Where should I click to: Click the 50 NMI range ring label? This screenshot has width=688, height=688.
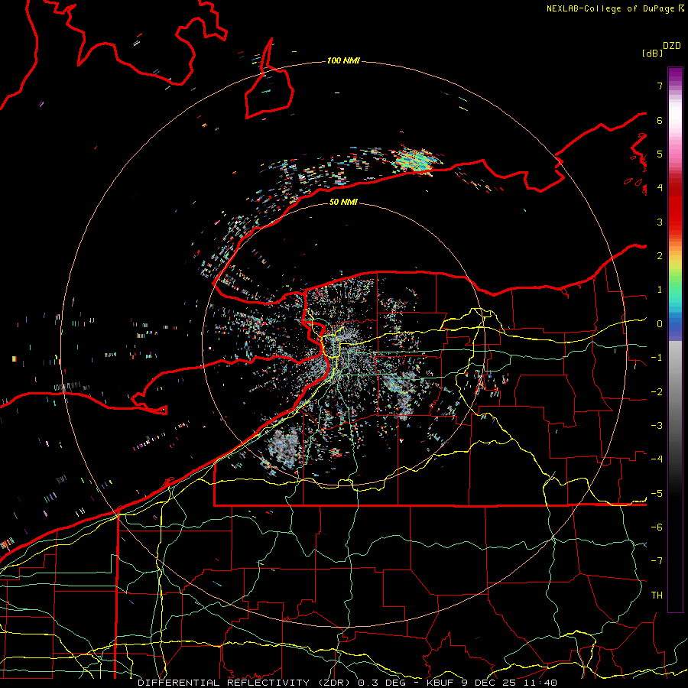[x=343, y=202]
